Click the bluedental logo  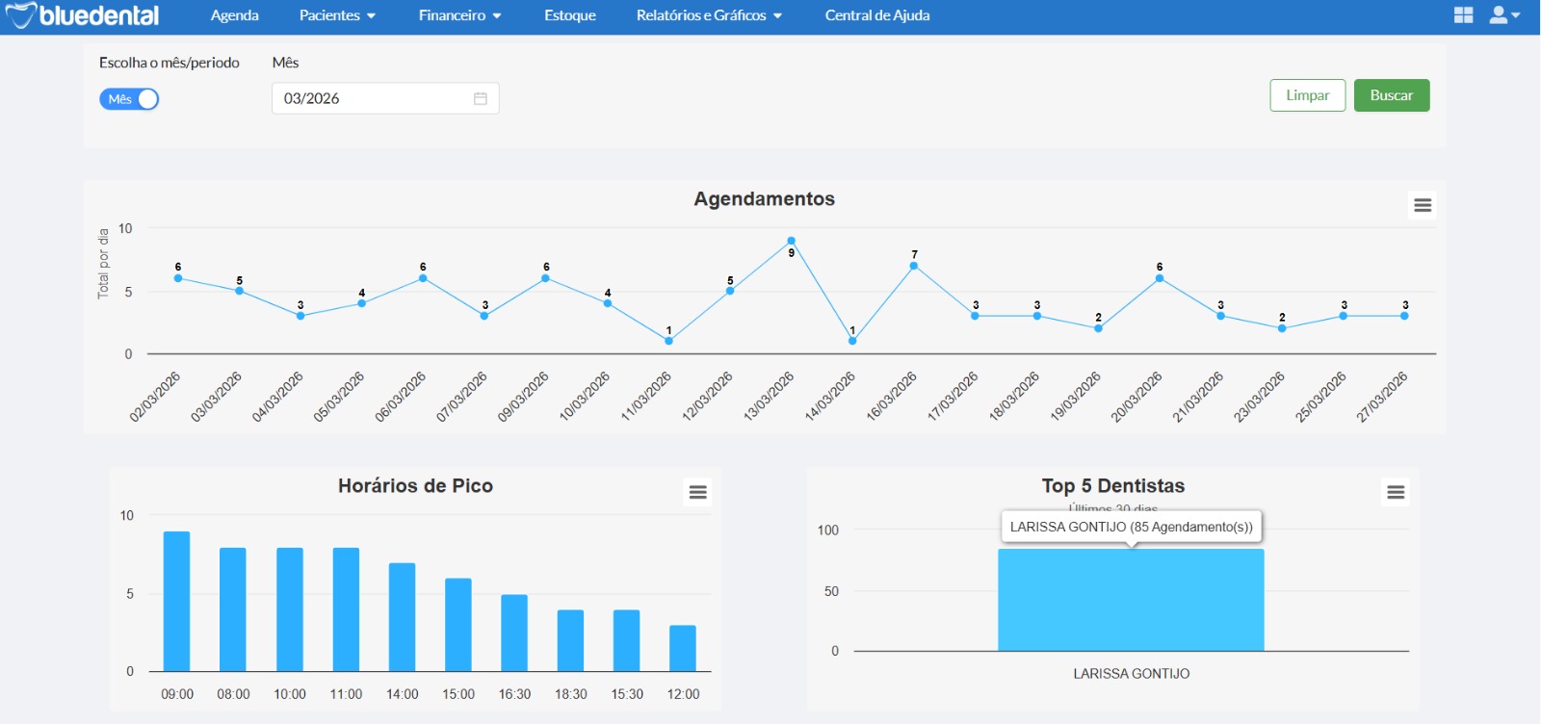[x=83, y=15]
